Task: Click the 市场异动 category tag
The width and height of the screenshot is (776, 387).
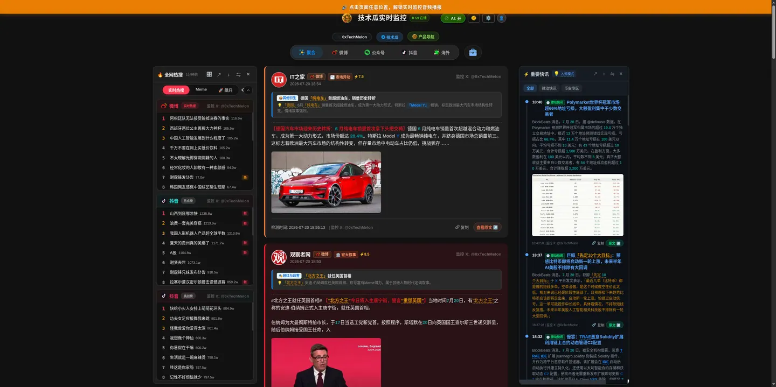Action: tap(340, 77)
